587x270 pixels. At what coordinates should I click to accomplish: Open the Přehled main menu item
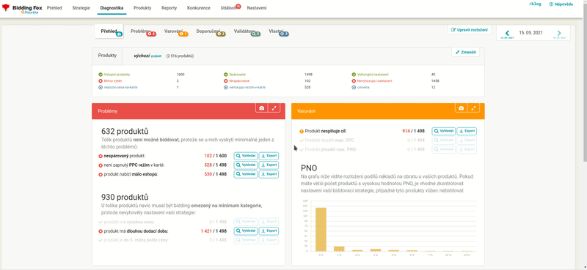[54, 8]
